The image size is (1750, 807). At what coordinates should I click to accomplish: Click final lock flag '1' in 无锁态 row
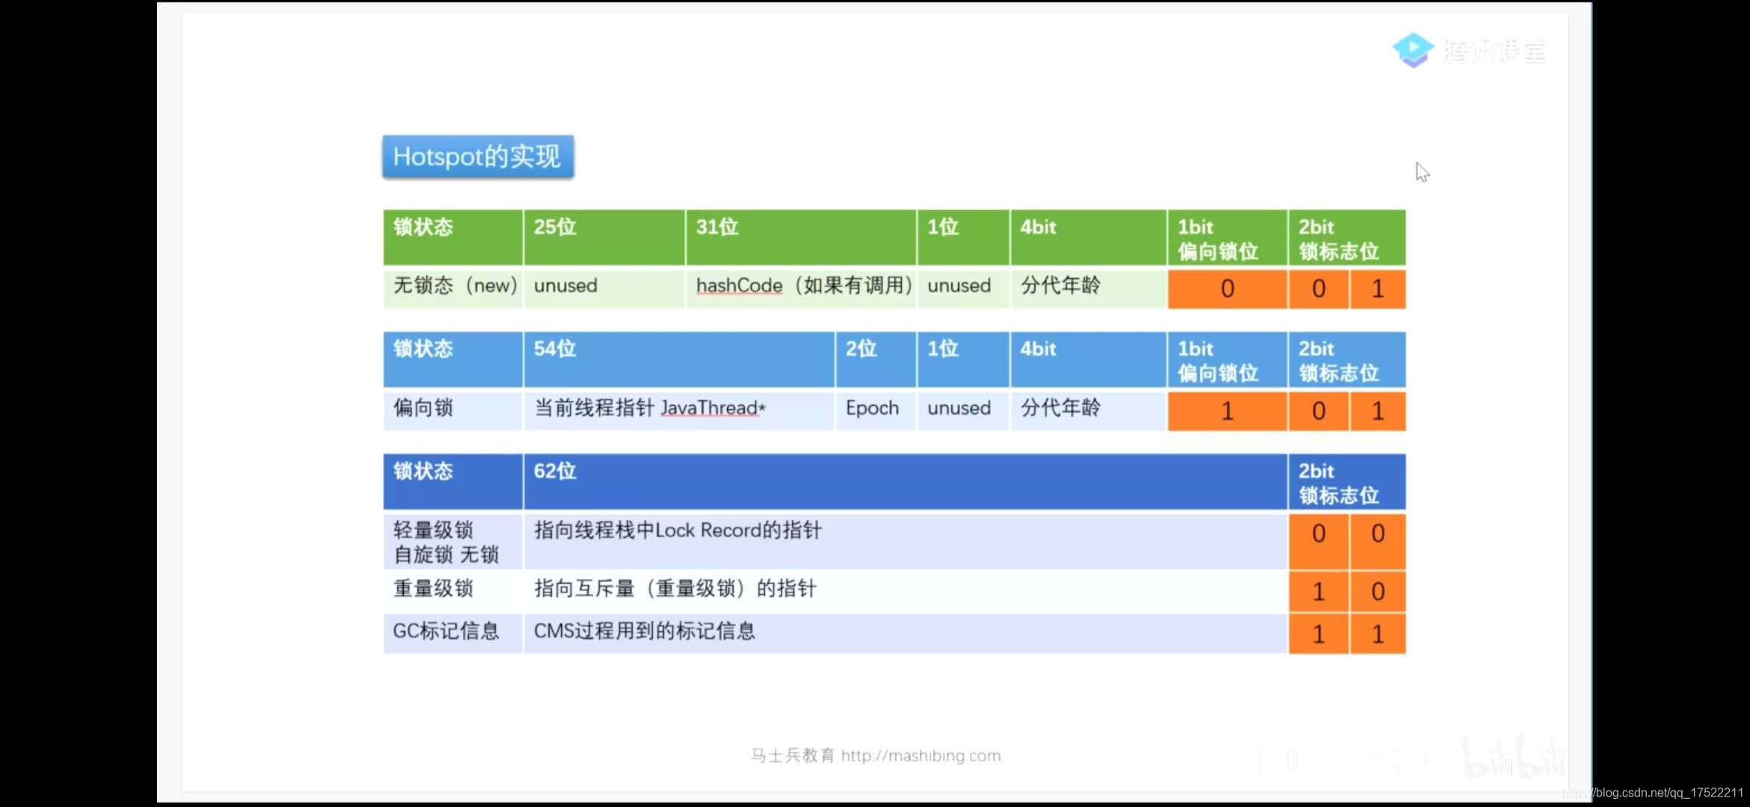tap(1378, 288)
